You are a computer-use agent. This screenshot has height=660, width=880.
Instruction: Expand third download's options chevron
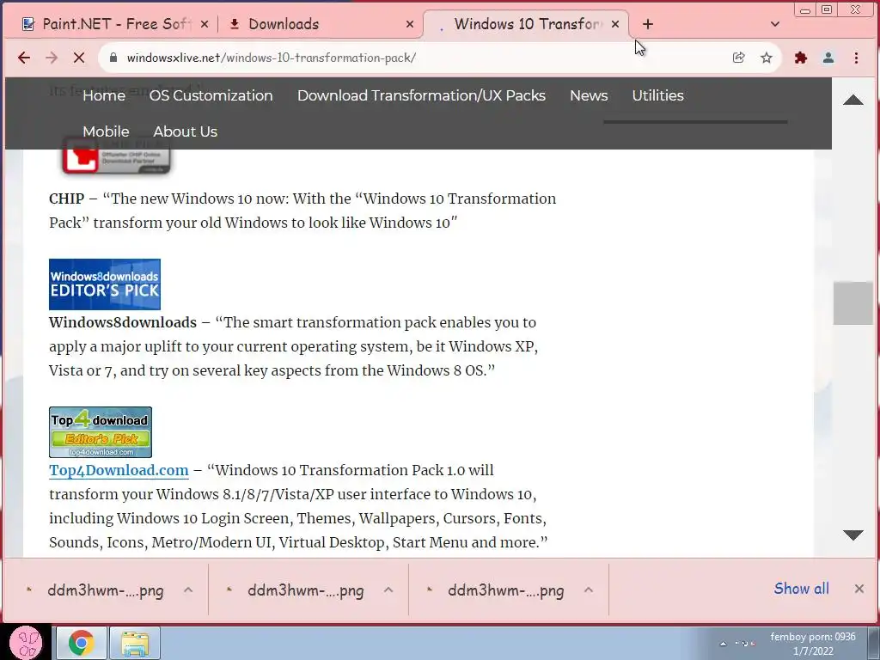(589, 590)
